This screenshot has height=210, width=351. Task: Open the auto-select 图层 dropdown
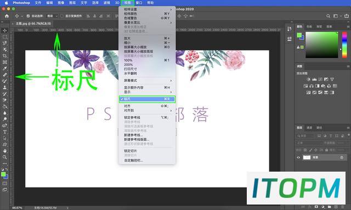[x=52, y=16]
